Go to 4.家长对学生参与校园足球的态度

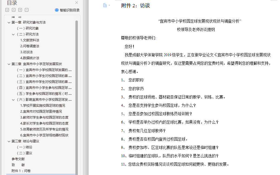[44, 123]
